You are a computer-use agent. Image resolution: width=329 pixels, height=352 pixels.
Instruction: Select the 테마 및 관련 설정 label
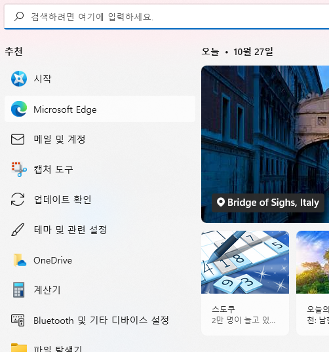70,229
